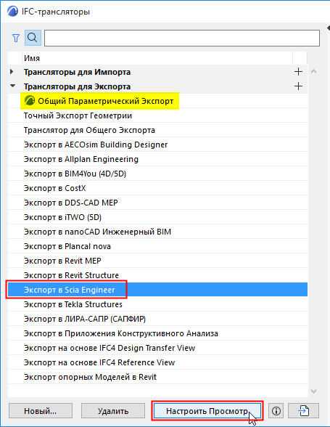Click the list scrollbar down arrow
The height and width of the screenshot is (427, 330).
tap(313, 391)
